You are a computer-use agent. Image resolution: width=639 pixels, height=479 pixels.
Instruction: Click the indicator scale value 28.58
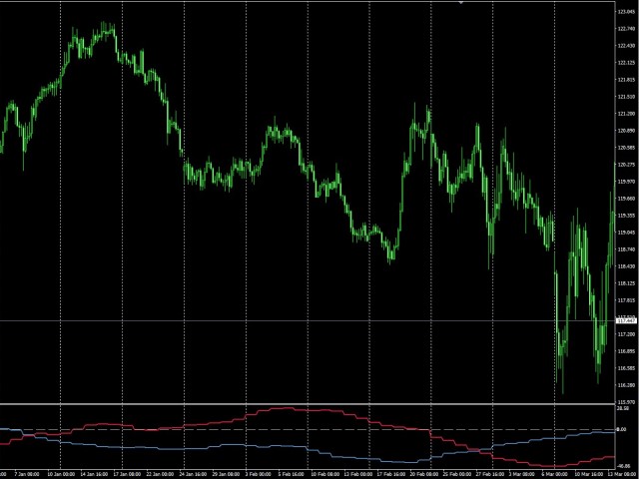pyautogui.click(x=623, y=408)
